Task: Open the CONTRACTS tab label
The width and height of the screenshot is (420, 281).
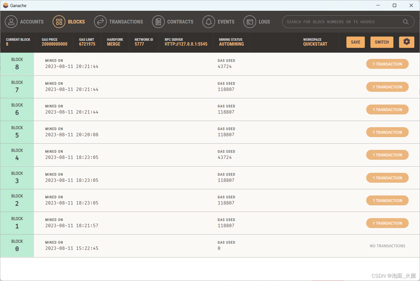Action: (x=180, y=22)
